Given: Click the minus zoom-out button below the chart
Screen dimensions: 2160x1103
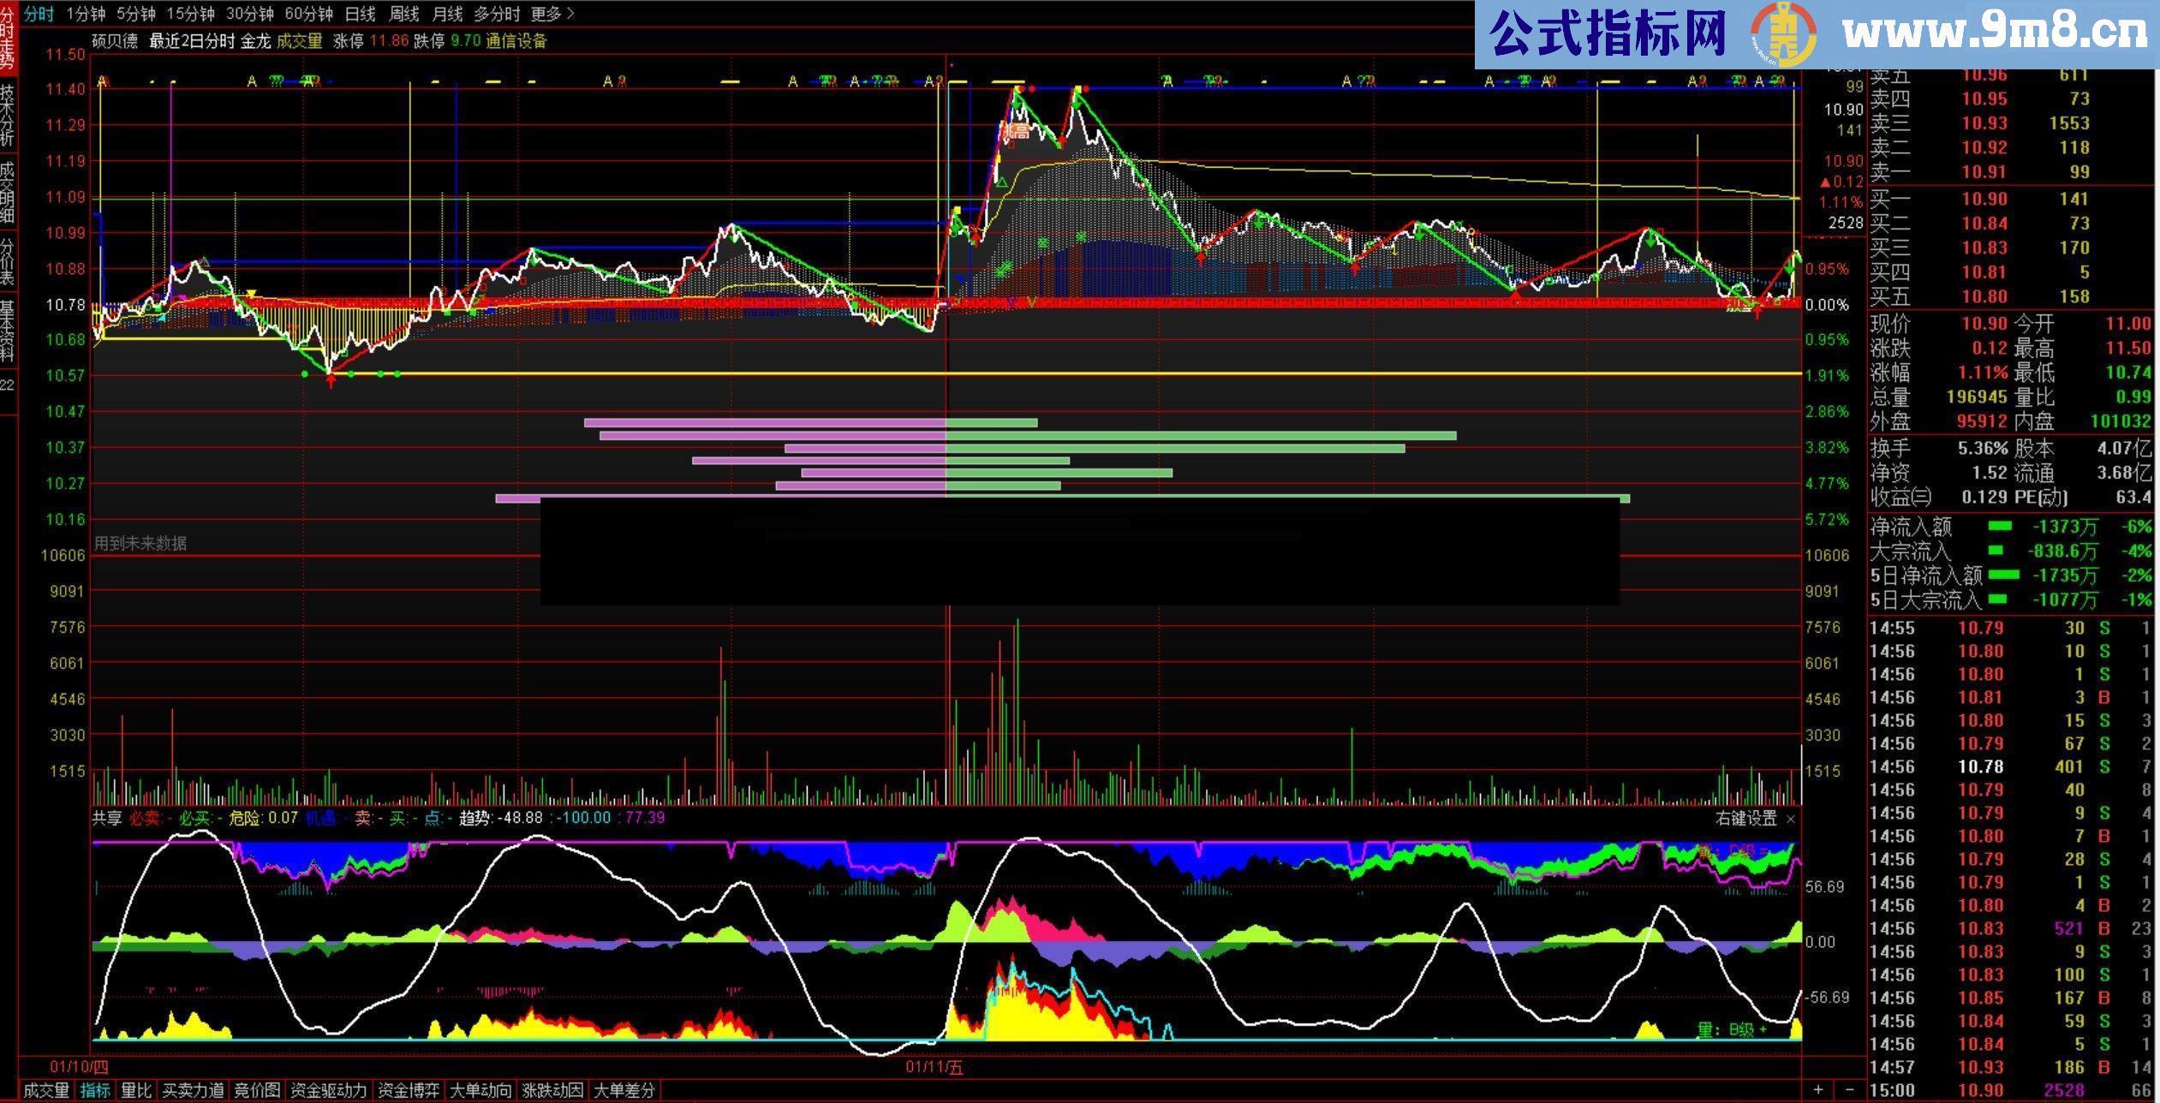Looking at the screenshot, I should 1848,1090.
